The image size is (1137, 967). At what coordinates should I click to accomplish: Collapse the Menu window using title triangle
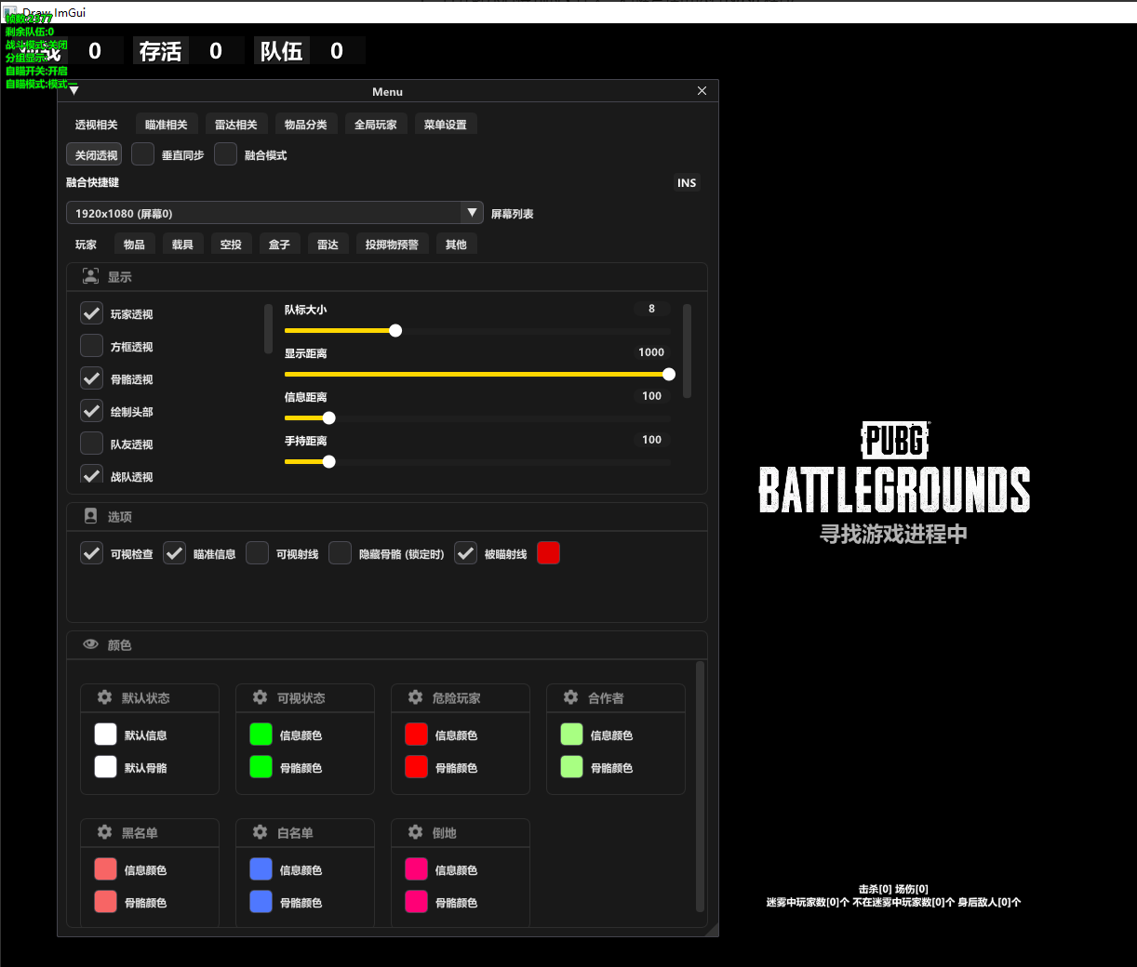point(74,91)
